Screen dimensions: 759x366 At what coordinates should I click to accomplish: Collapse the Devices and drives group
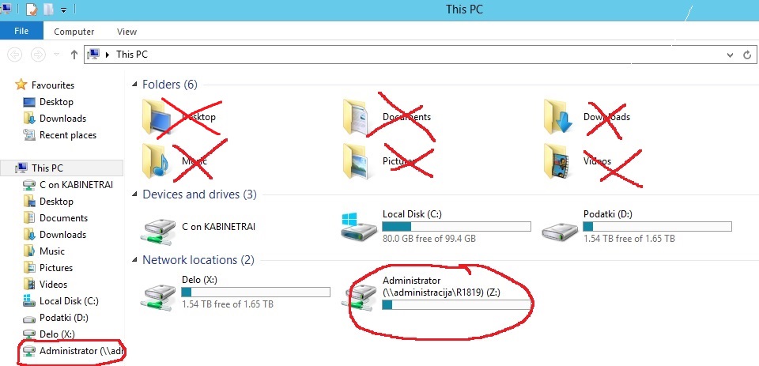(x=134, y=194)
